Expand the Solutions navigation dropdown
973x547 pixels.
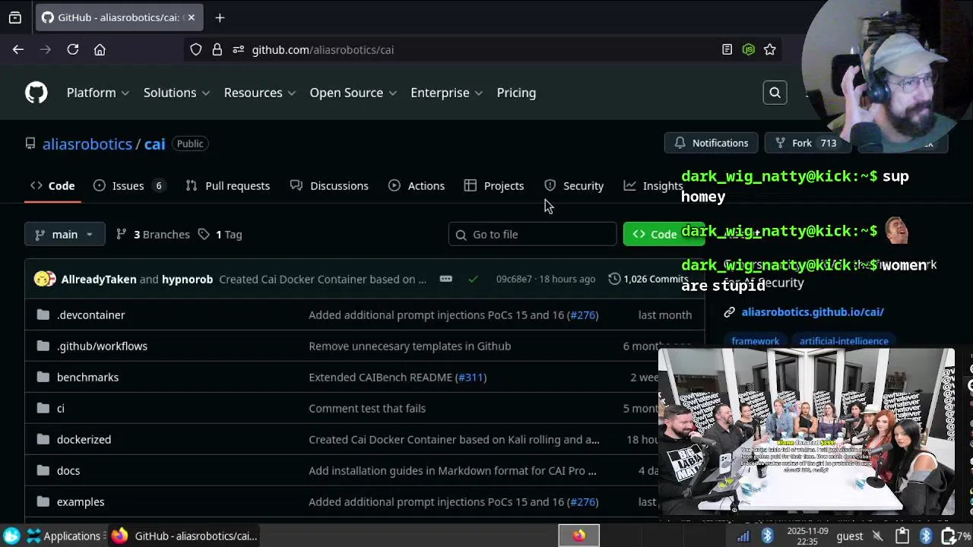(x=177, y=93)
